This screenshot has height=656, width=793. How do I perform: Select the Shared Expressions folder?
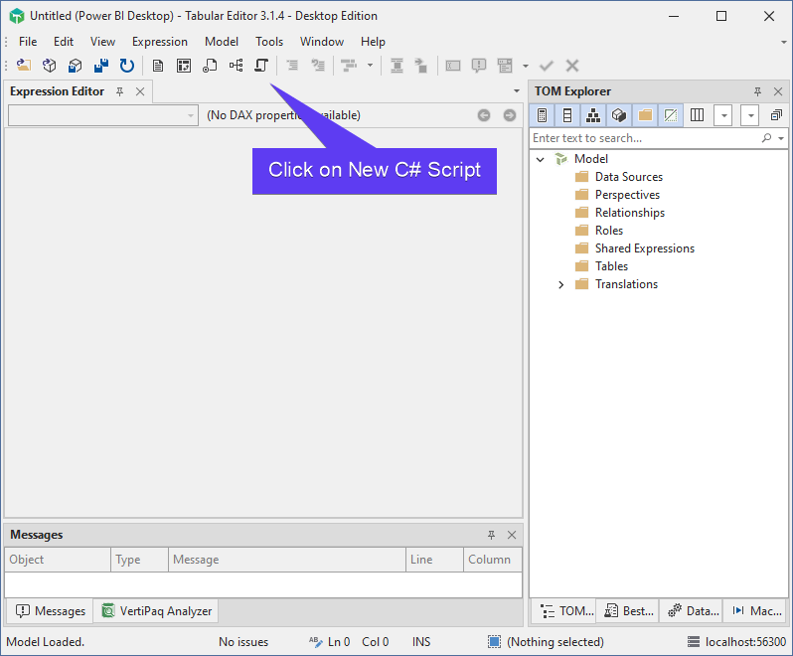(645, 248)
